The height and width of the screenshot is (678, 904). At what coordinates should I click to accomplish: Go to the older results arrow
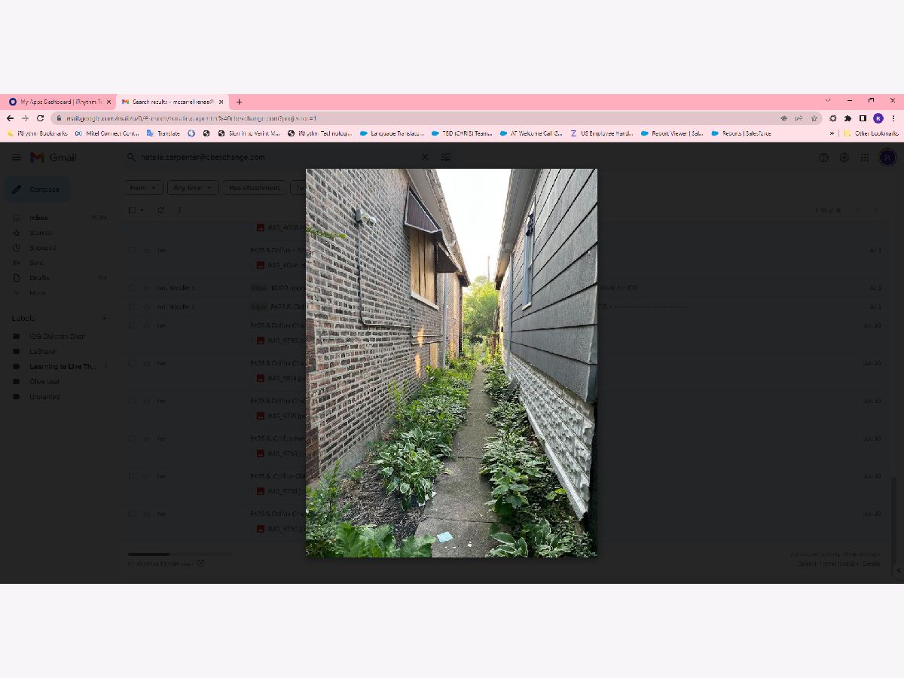(876, 210)
